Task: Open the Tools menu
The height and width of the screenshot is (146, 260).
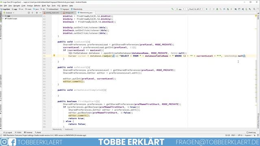Action: (54, 6)
